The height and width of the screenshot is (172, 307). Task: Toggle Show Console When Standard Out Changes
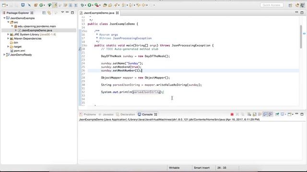[265, 115]
